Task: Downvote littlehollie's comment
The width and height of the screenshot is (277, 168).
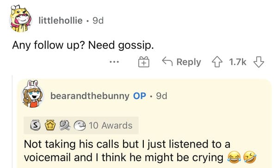Action: pyautogui.click(x=259, y=62)
